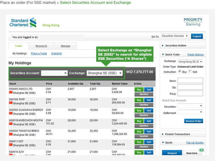Click the Standard Chartered logo
The width and height of the screenshot is (215, 161).
[23, 23]
